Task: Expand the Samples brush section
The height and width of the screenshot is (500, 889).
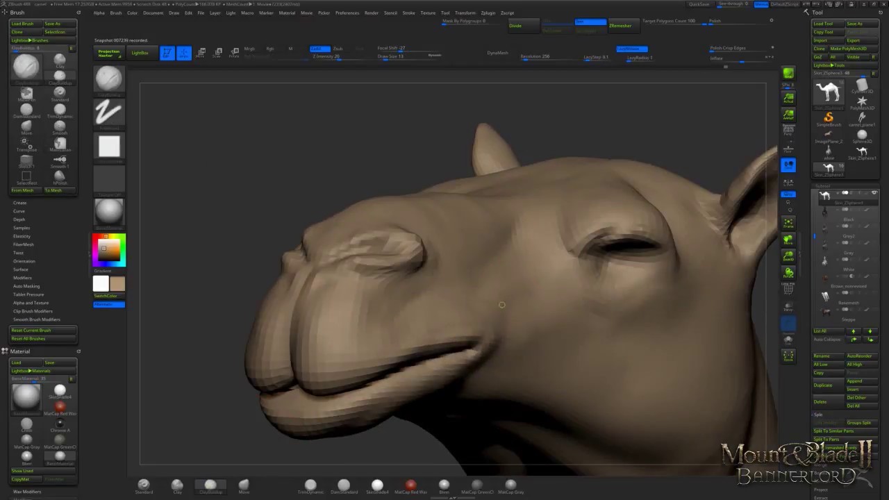Action: tap(22, 228)
